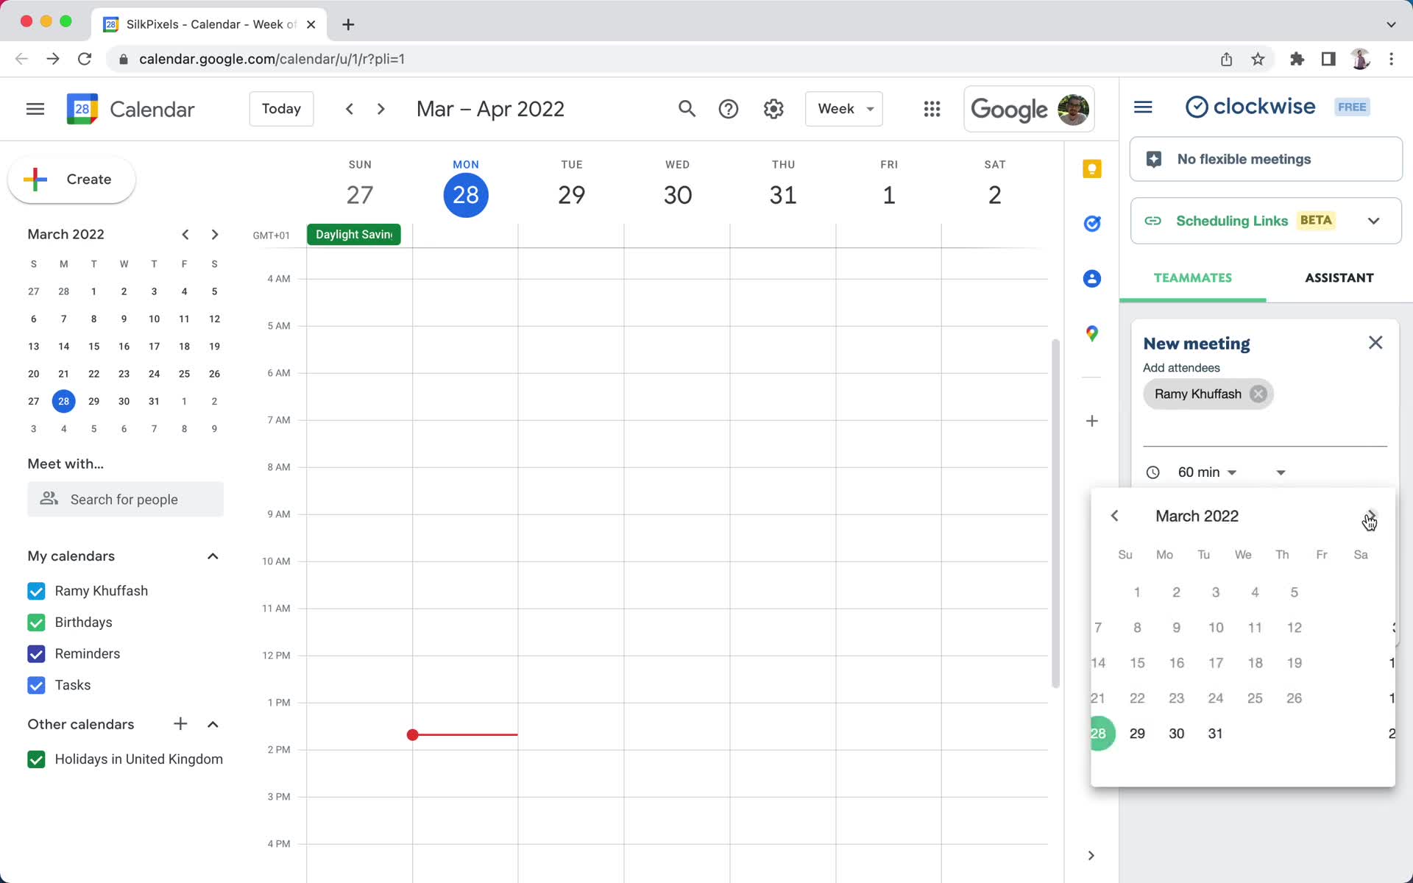Screen dimensions: 1413x883
Task: Previous month arrow in mini calendar
Action: [185, 234]
